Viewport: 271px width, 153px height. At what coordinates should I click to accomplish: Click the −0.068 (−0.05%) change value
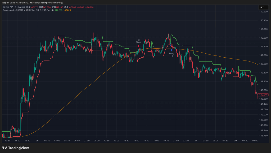(x=85, y=7)
